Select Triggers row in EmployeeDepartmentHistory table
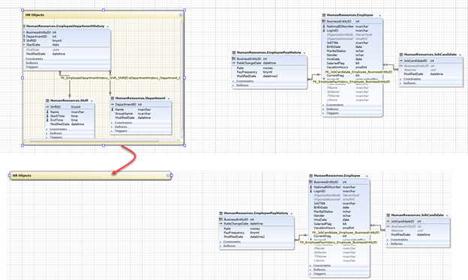 (67, 67)
